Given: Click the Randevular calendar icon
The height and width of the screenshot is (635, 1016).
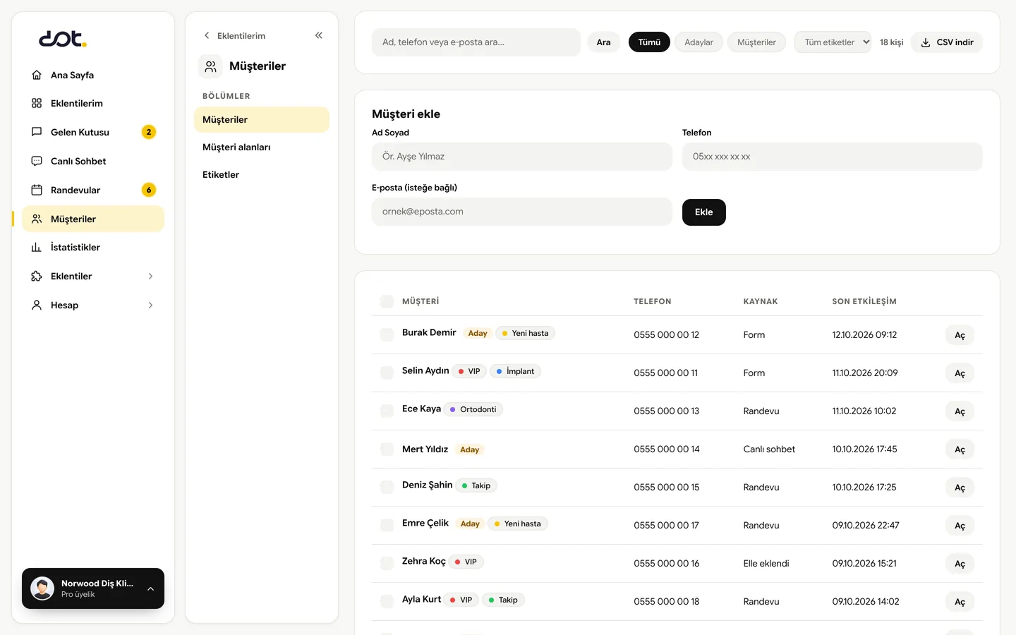Looking at the screenshot, I should coord(37,190).
